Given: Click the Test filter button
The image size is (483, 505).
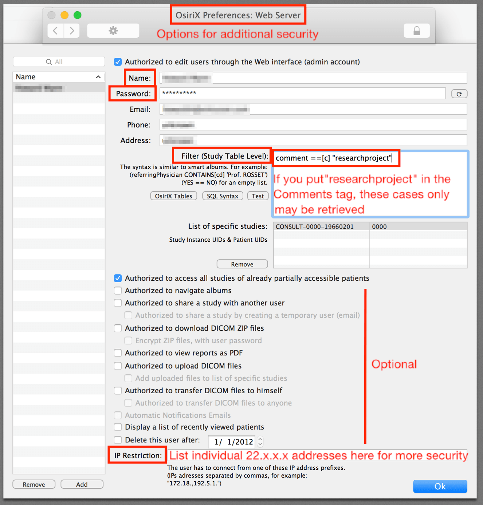Looking at the screenshot, I should tap(258, 196).
